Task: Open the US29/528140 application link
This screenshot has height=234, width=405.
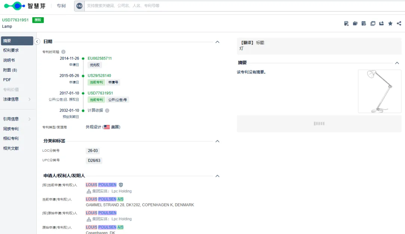Action: [x=99, y=76]
